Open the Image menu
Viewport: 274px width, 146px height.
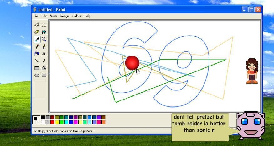(65, 16)
